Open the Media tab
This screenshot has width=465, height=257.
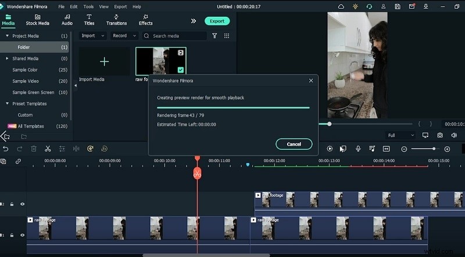coord(8,20)
